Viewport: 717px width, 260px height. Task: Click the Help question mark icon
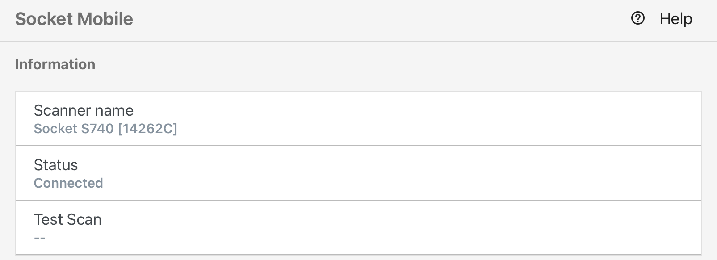637,18
